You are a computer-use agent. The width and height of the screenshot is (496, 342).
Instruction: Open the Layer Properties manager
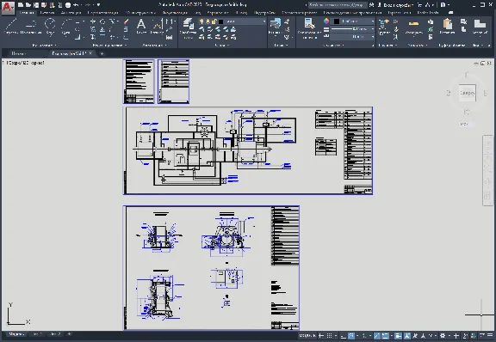pyautogui.click(x=188, y=28)
